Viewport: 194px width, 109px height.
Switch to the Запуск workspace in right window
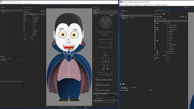(186, 7)
